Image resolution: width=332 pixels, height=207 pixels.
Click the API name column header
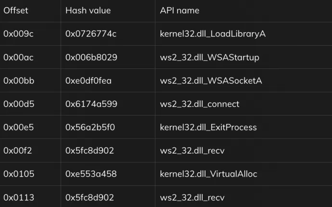click(179, 11)
